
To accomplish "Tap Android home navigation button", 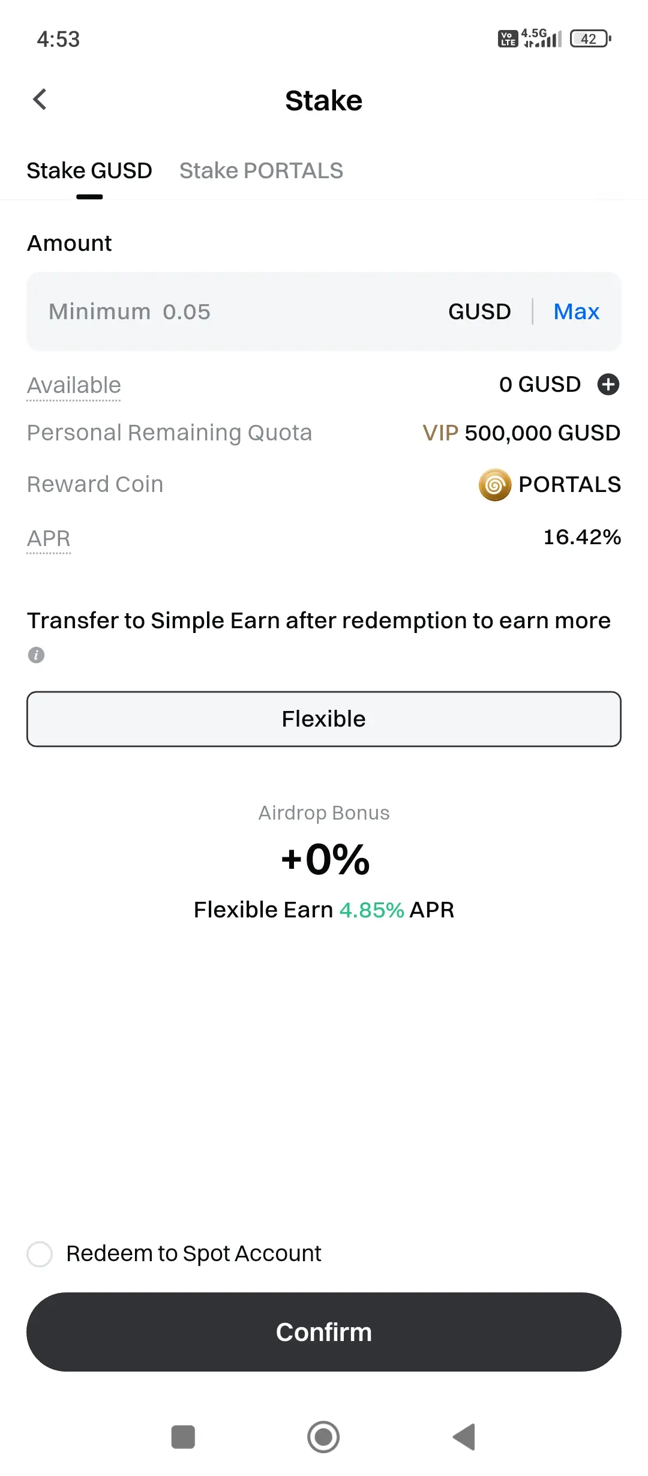I will [323, 1437].
